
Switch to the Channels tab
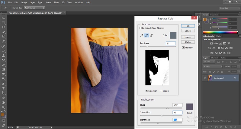(x=214, y=58)
